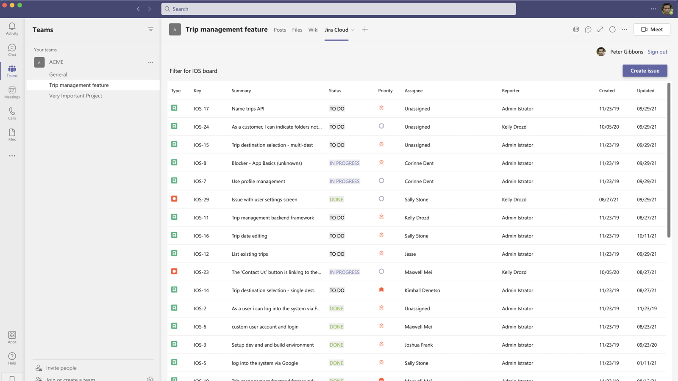Click the Sign out link
Screen dimensions: 678x381
click(657, 52)
